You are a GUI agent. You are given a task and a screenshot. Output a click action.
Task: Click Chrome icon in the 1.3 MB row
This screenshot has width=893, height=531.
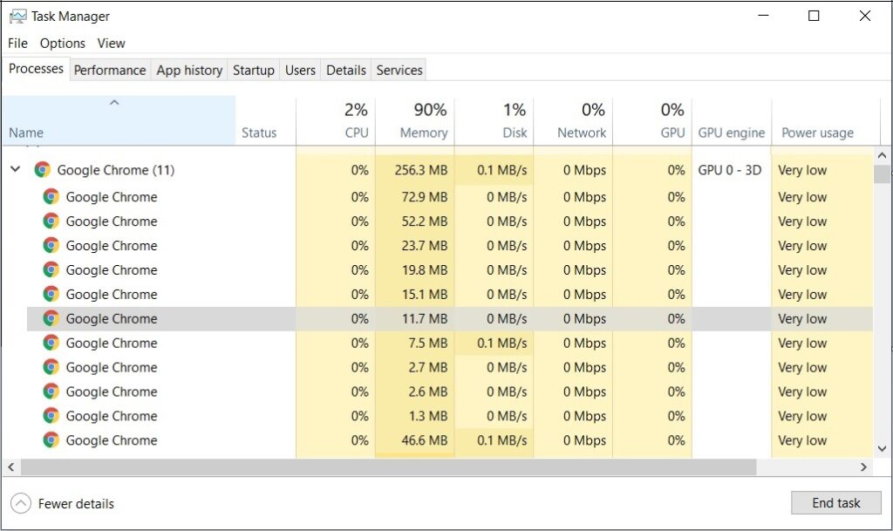[x=51, y=416]
